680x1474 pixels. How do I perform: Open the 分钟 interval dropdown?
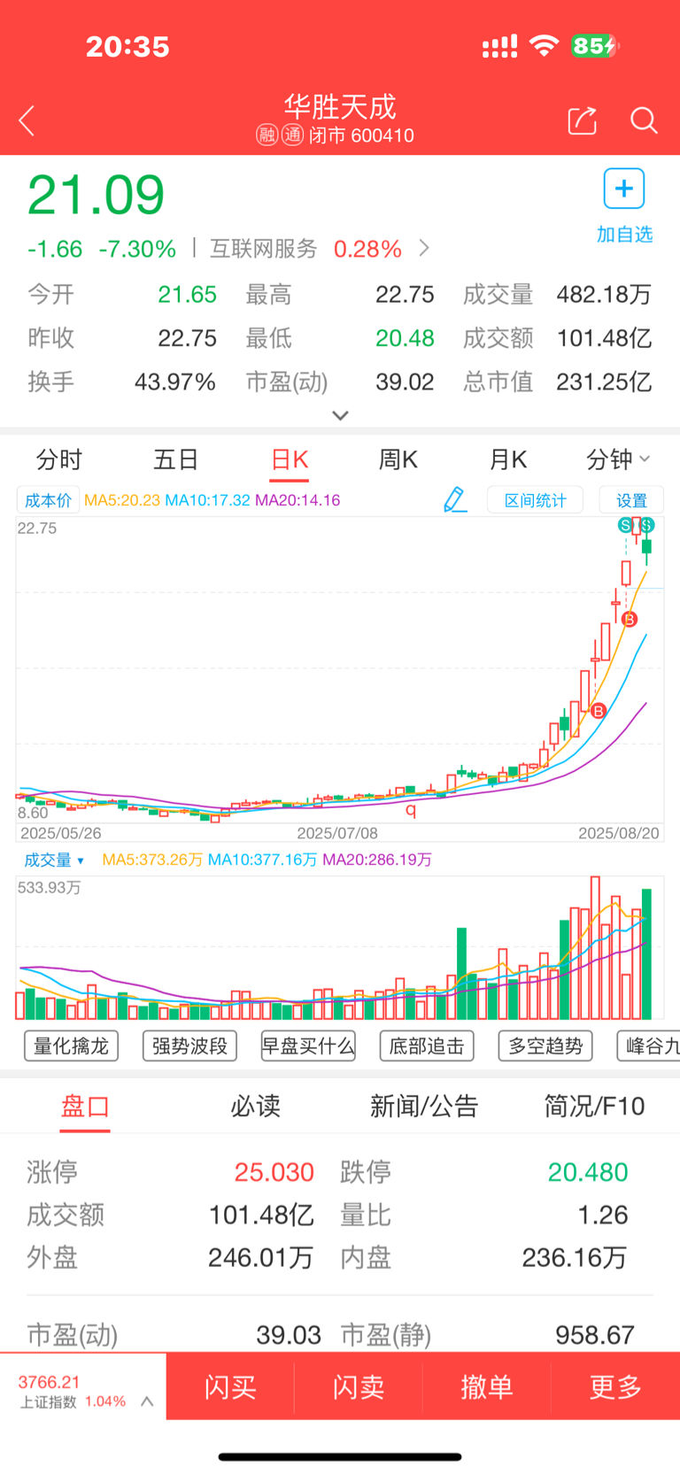(618, 459)
